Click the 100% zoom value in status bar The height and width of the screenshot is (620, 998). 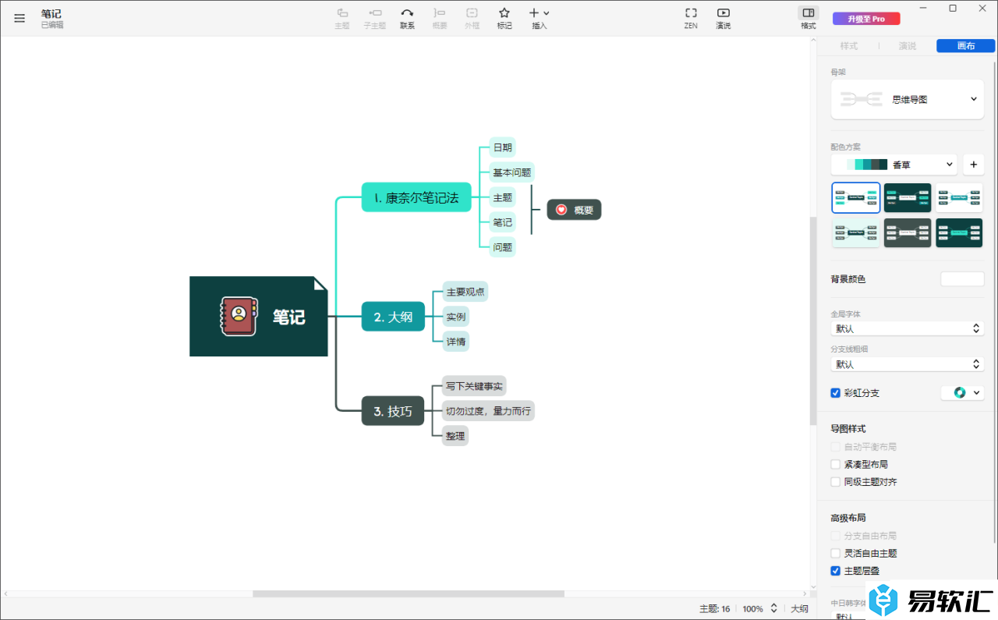[x=752, y=608]
